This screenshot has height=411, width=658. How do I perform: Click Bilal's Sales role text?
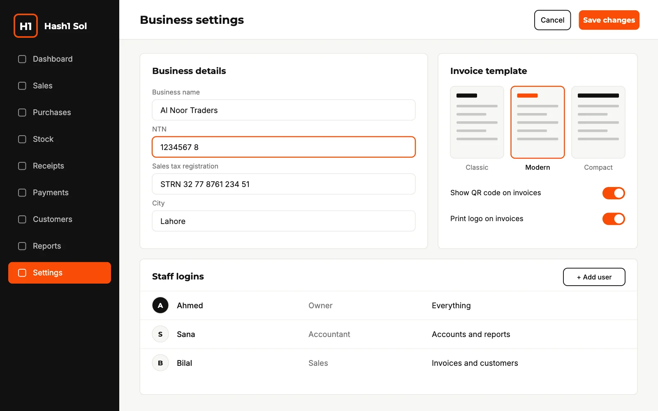[x=318, y=363]
